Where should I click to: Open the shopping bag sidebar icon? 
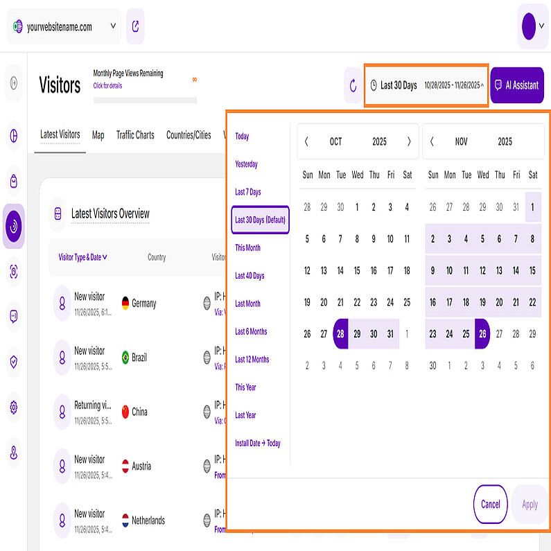click(x=13, y=181)
